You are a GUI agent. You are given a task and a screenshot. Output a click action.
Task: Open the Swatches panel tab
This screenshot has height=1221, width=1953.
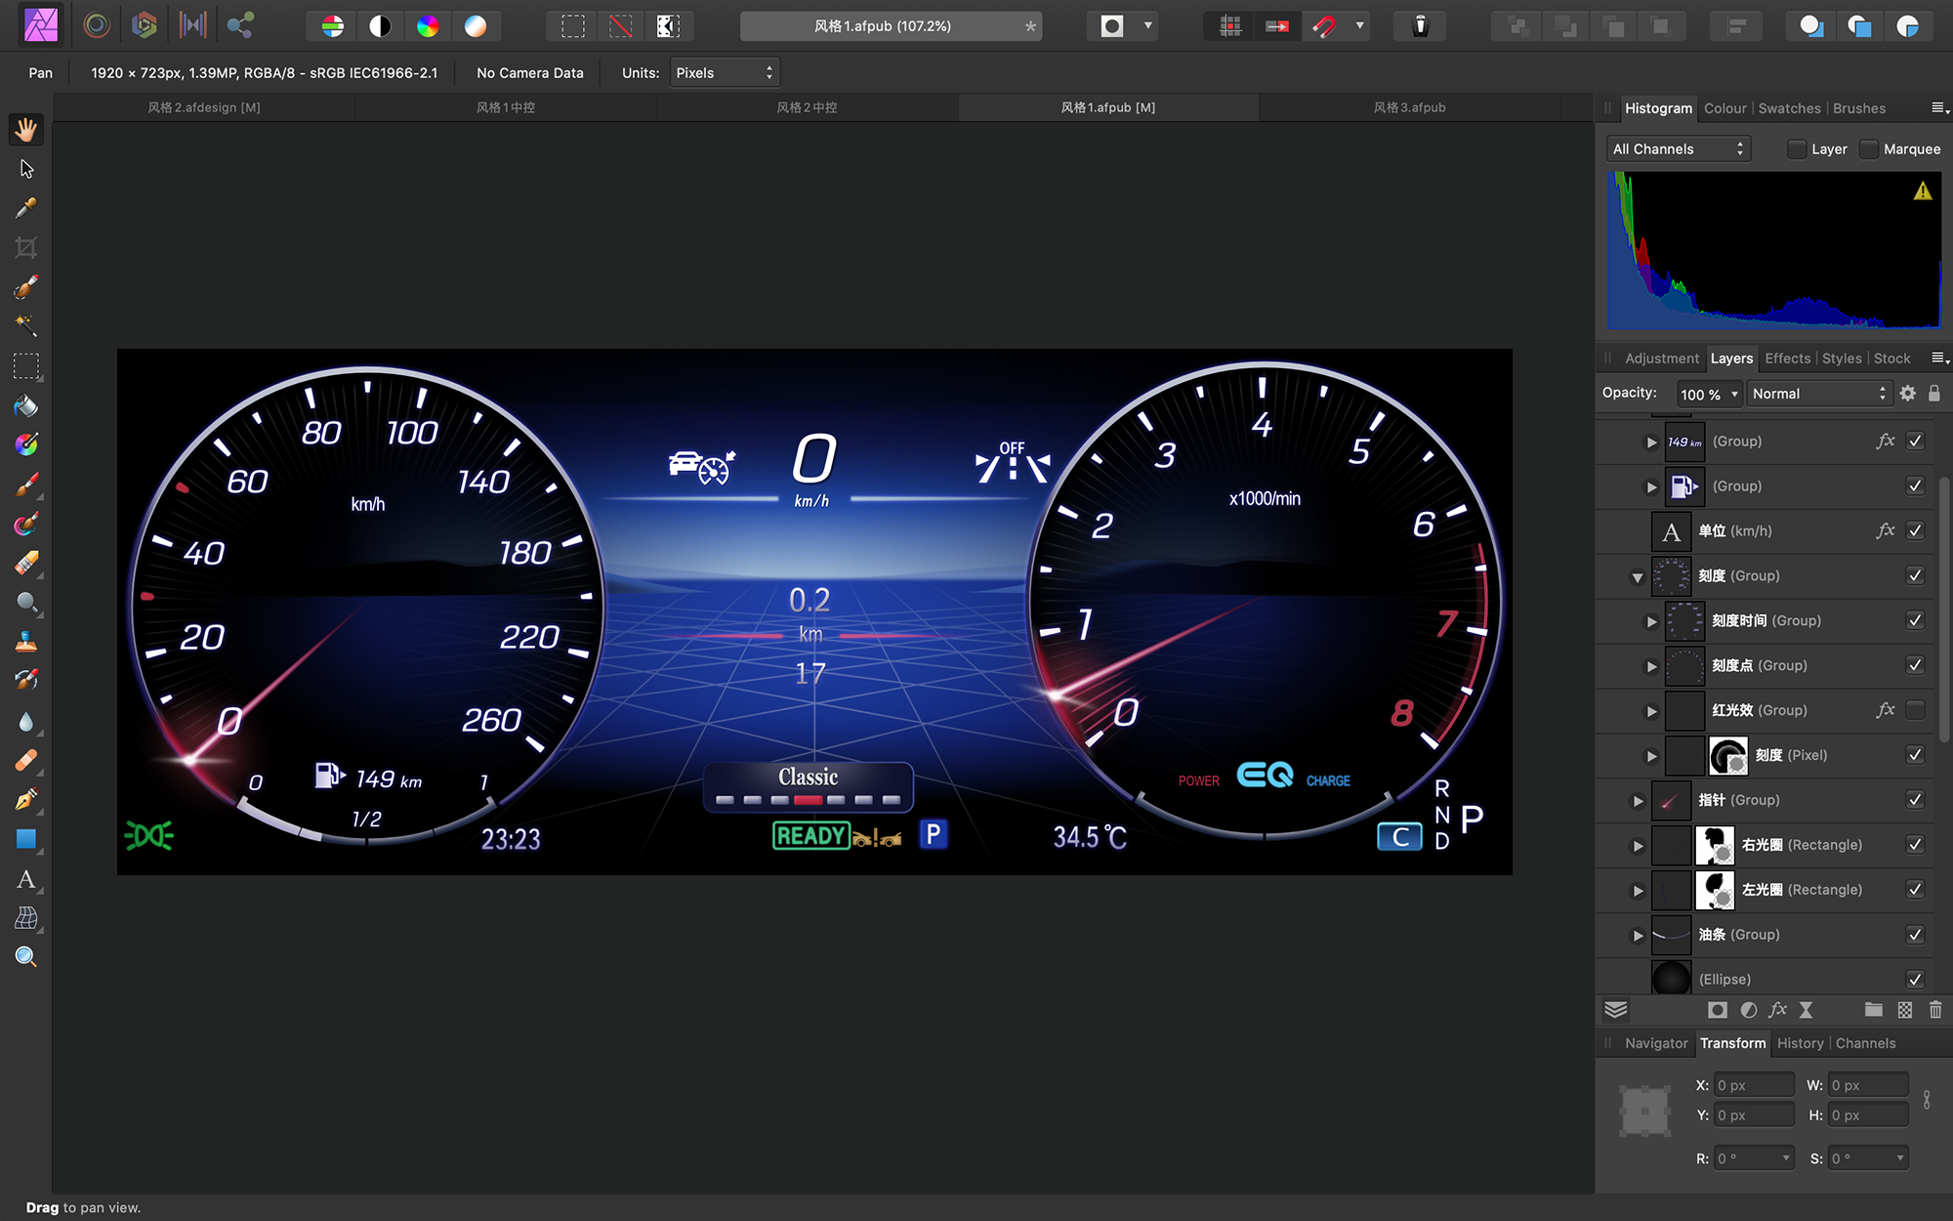[x=1789, y=108]
